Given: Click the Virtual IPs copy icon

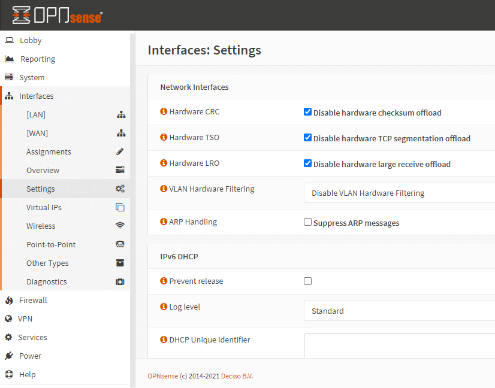Looking at the screenshot, I should tap(119, 207).
